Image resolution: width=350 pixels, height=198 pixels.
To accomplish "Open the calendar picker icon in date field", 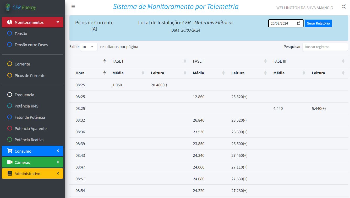I will [x=299, y=23].
